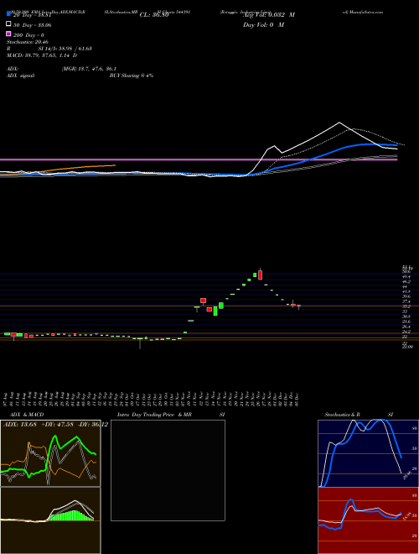The width and height of the screenshot is (419, 554).
Task: Select the 'SI 14/3: 58.98 / 61.63' value
Action: click(x=65, y=49)
